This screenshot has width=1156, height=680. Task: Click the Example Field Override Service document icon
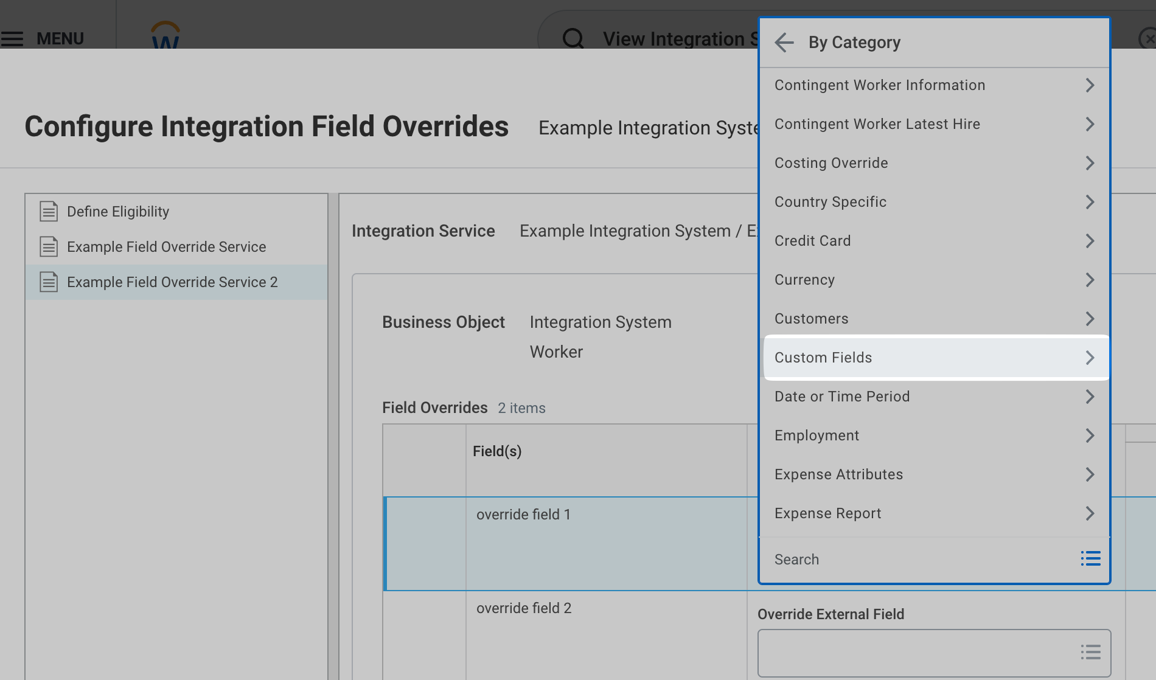[49, 246]
